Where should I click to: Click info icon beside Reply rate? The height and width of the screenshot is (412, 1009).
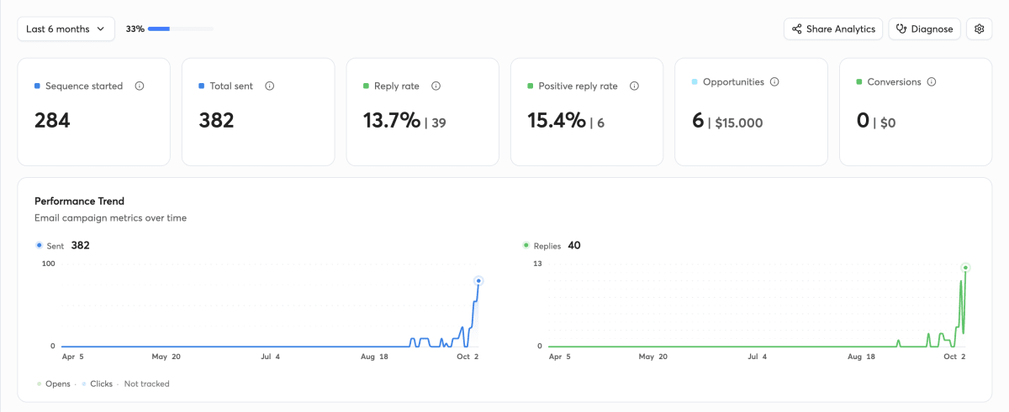point(436,86)
